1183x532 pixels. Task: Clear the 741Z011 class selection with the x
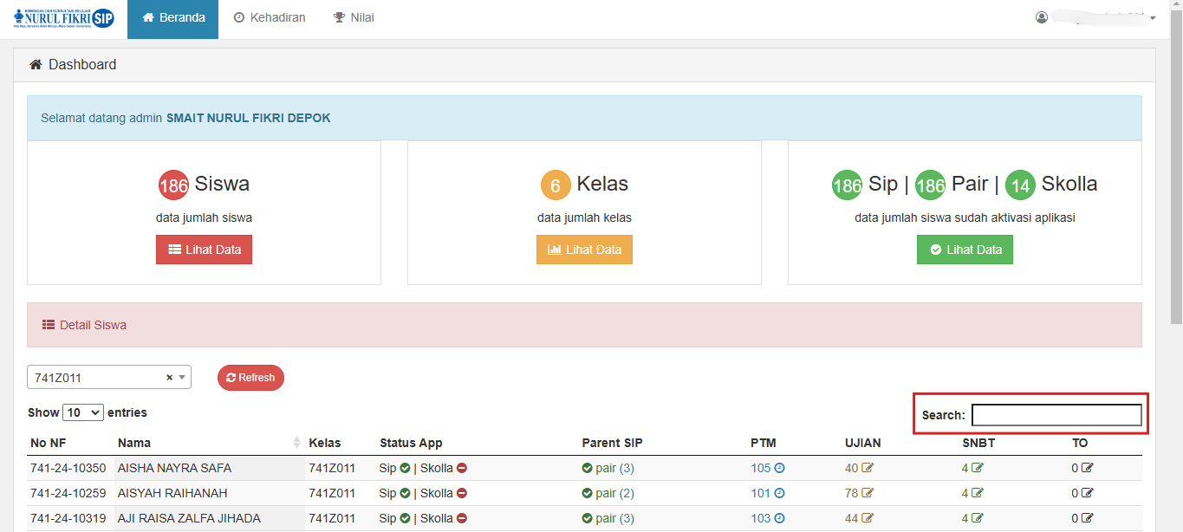point(169,378)
